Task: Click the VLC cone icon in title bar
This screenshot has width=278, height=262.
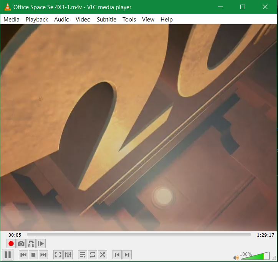Action: [7, 7]
